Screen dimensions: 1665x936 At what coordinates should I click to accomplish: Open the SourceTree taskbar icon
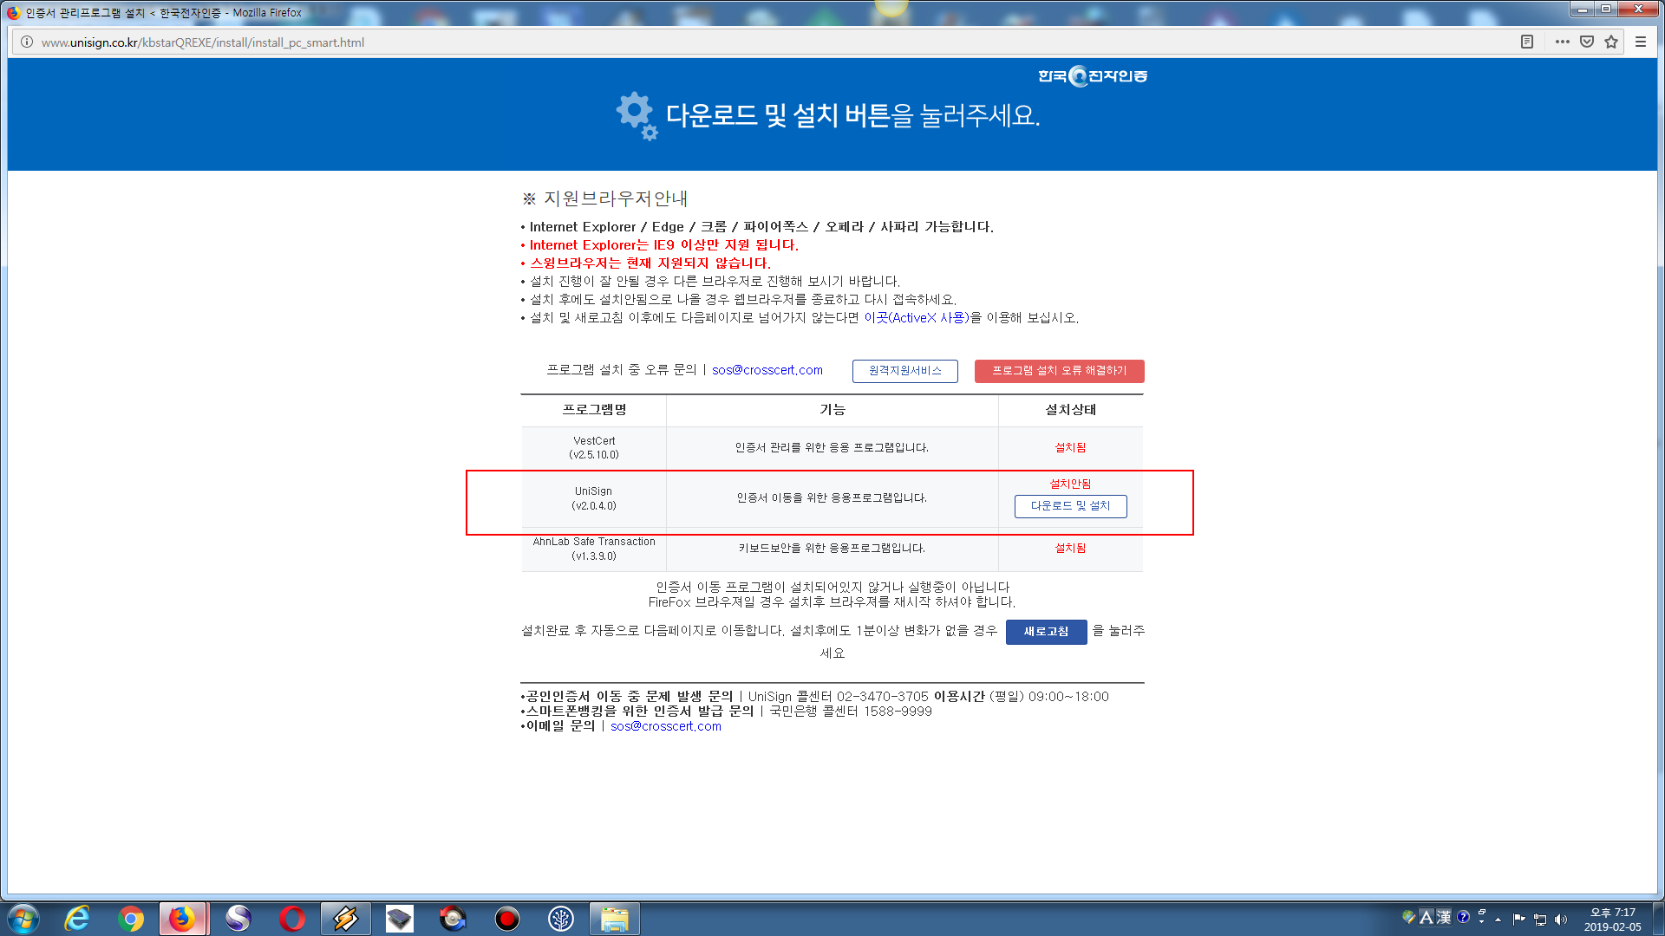[560, 919]
